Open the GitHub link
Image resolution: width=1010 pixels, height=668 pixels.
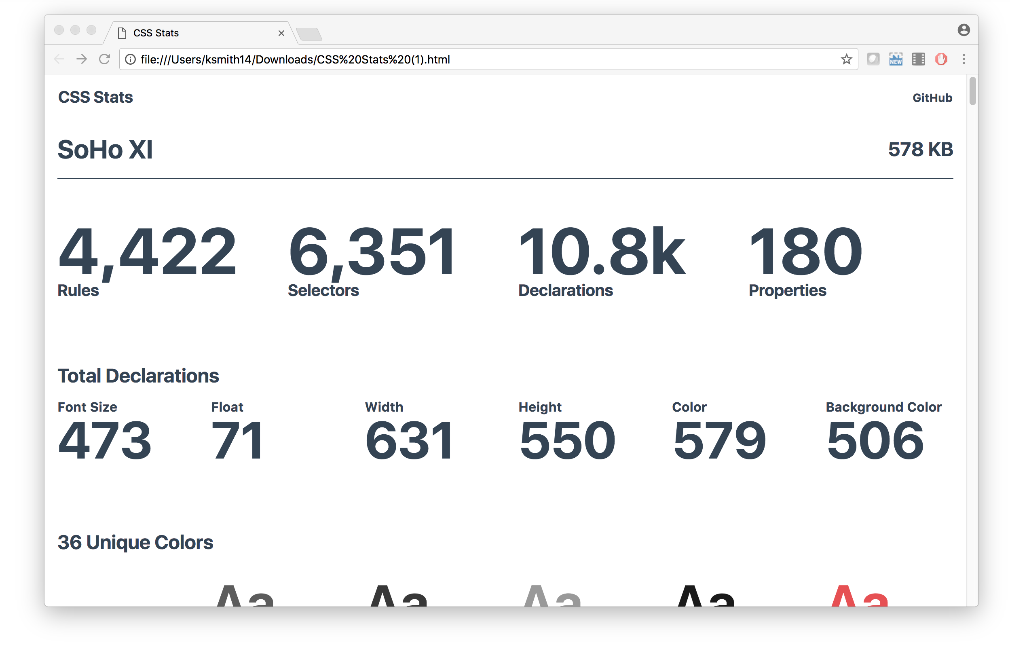coord(932,98)
